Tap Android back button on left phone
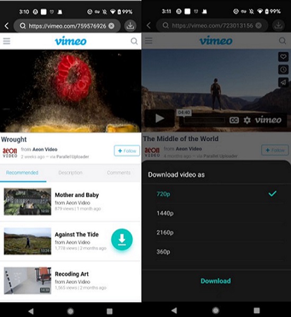 click(x=31, y=311)
